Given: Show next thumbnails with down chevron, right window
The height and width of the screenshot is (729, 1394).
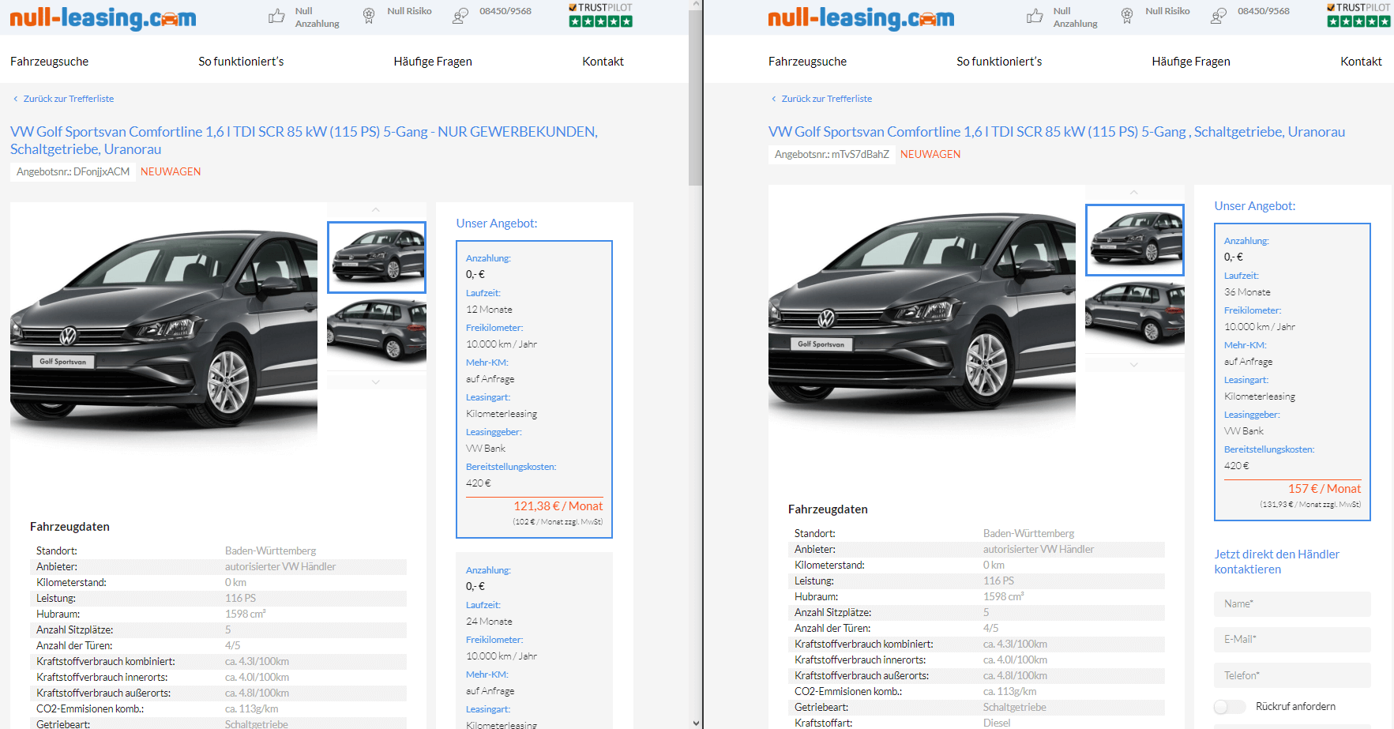Looking at the screenshot, I should 1134,364.
